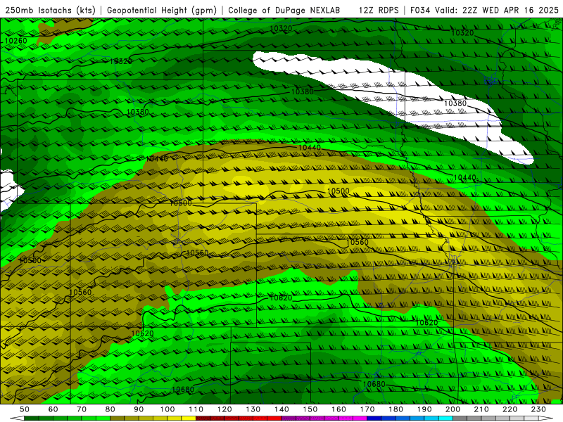Click the 180 knot legend label
The width and height of the screenshot is (563, 422).
pyautogui.click(x=396, y=409)
